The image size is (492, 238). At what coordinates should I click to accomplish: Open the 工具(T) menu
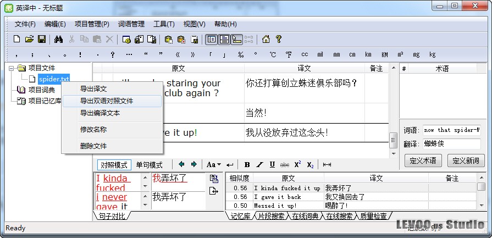pyautogui.click(x=164, y=24)
